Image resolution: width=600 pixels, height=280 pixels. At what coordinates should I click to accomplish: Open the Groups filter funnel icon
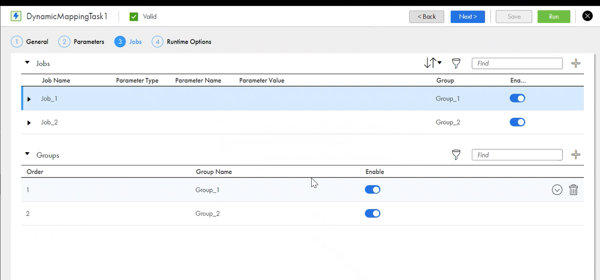tap(456, 155)
